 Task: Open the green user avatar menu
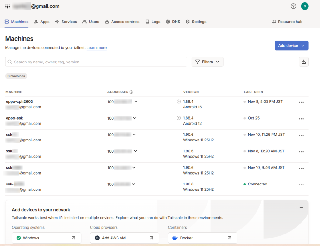[305, 6]
